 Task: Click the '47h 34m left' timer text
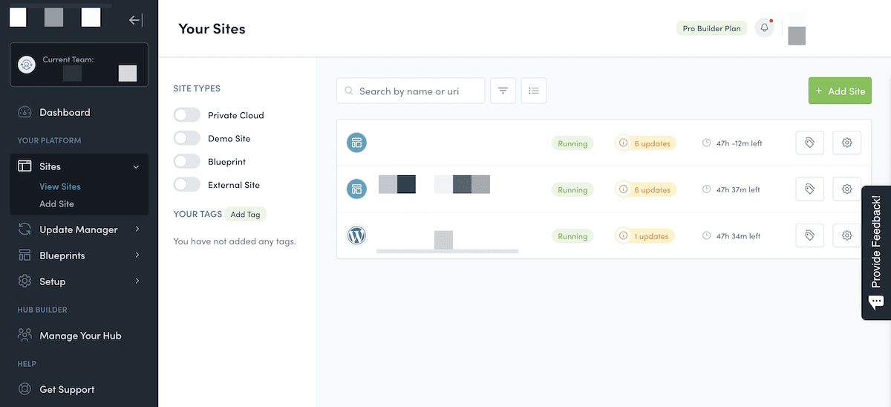coord(738,236)
